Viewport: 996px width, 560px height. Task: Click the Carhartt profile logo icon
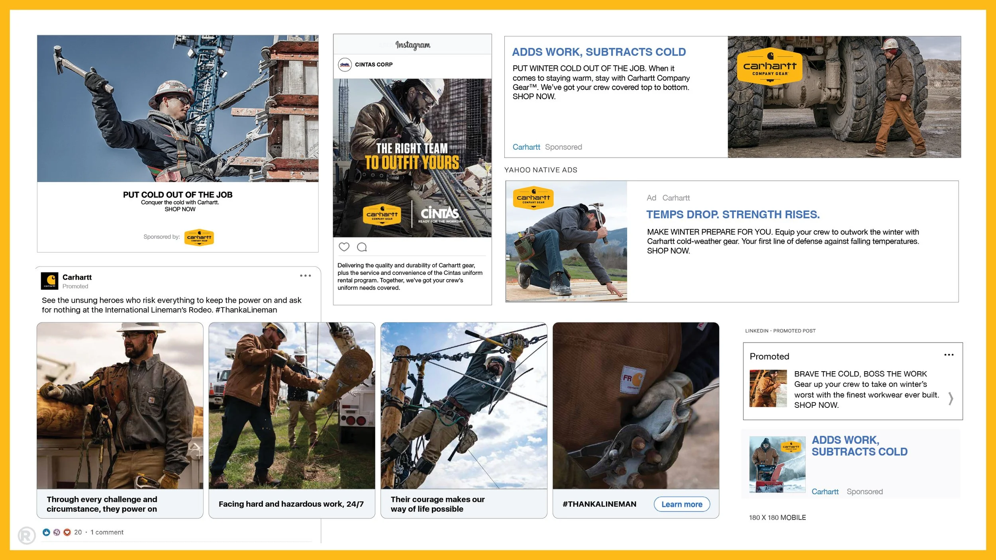point(50,281)
